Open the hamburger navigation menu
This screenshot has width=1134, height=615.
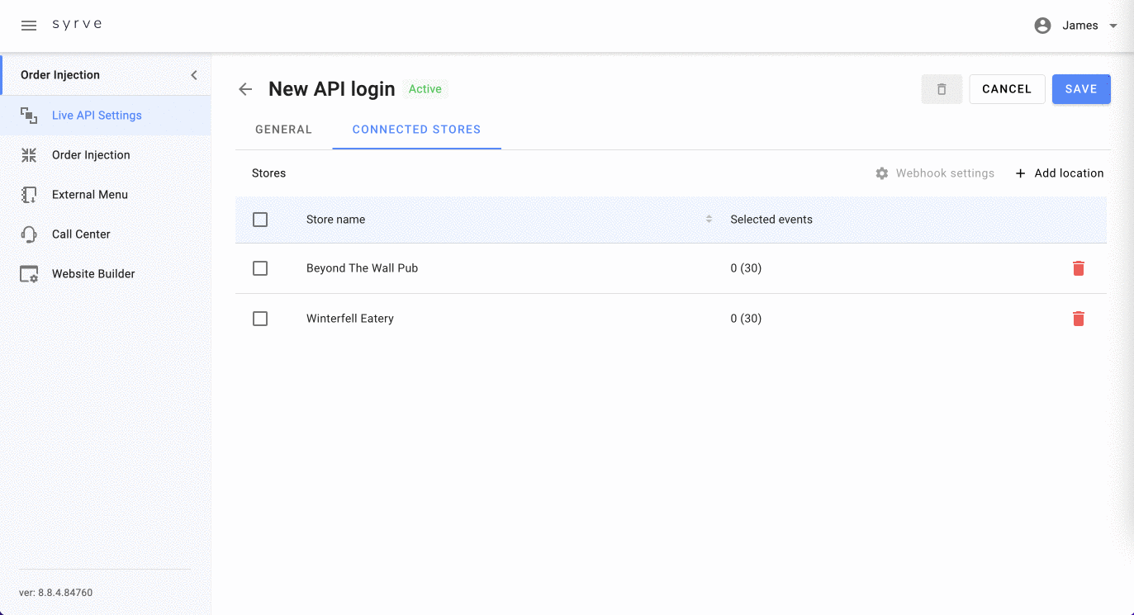[x=29, y=26]
